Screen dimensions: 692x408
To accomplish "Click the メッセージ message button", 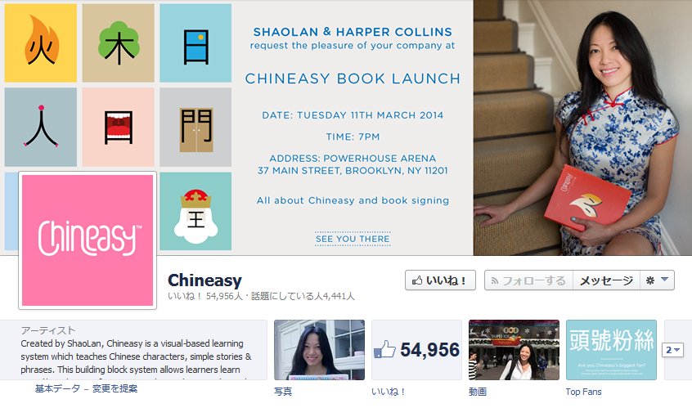I will pos(606,280).
